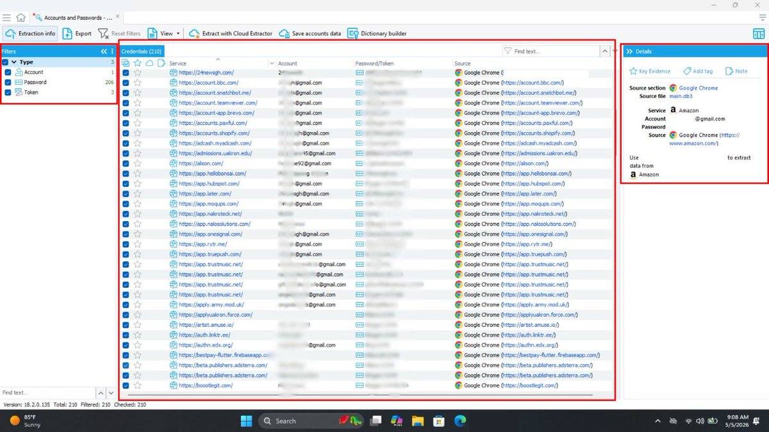Click the down arrow next to credentials search
769x432 pixels.
[615, 51]
